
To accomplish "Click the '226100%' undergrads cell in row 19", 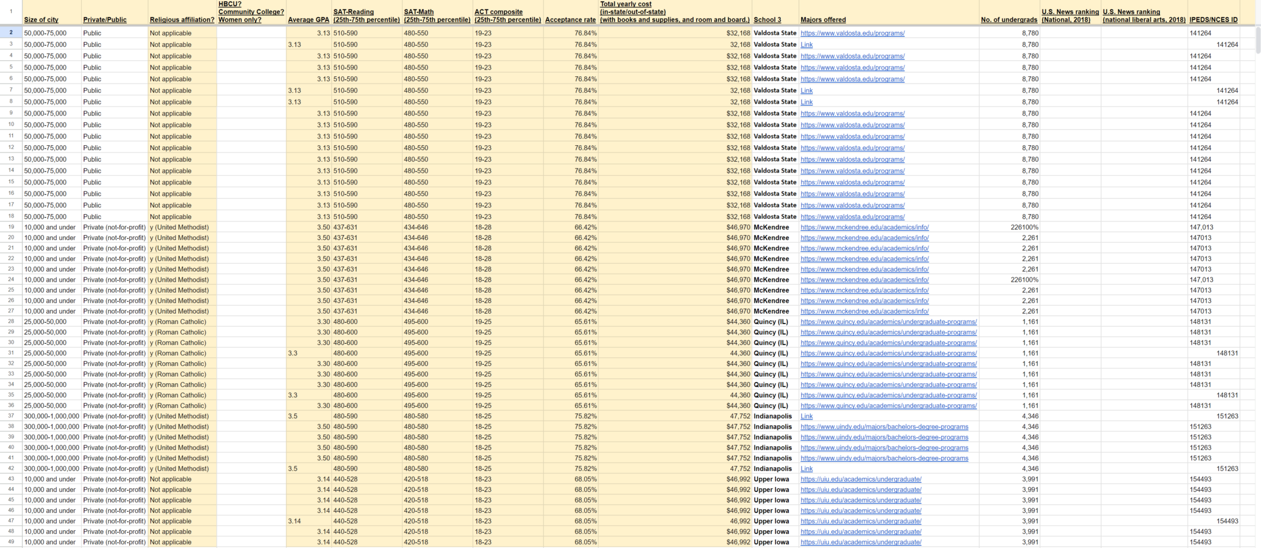I will [1009, 228].
